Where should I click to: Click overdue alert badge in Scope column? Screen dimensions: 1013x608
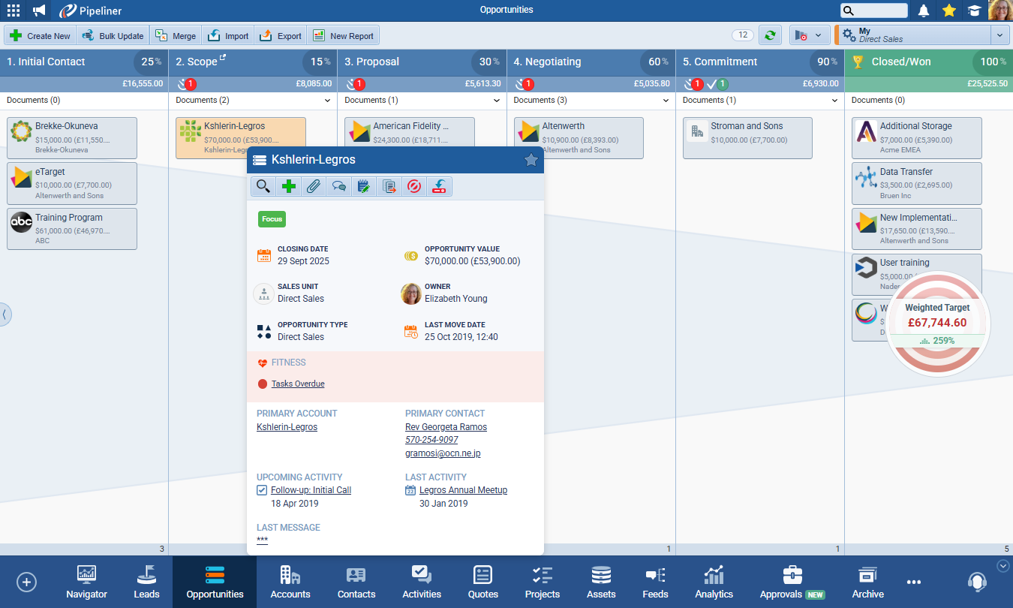190,84
